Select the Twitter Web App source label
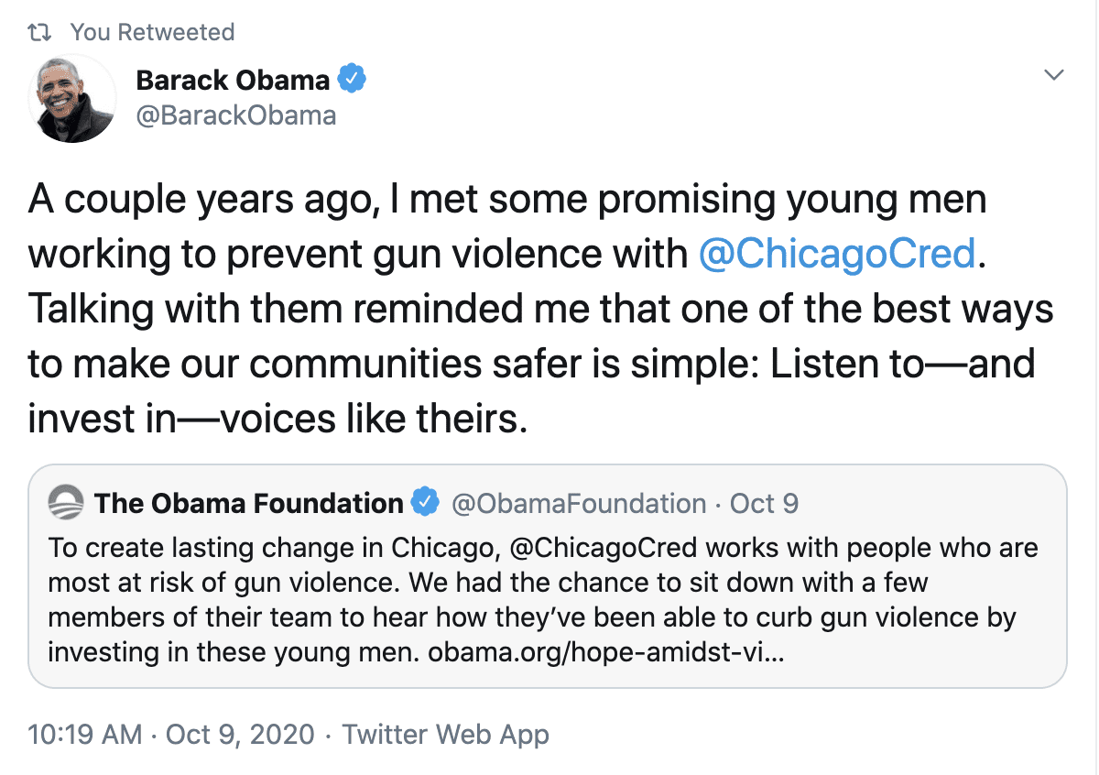Viewport: 1099px width, 775px height. pos(445,734)
